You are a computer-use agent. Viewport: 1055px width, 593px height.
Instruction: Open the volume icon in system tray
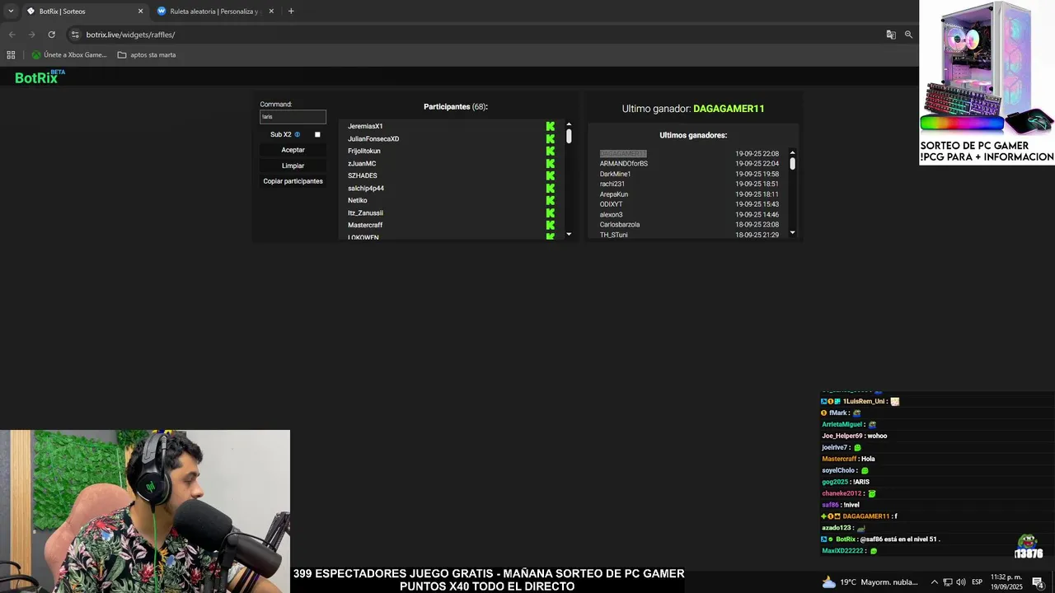click(961, 582)
